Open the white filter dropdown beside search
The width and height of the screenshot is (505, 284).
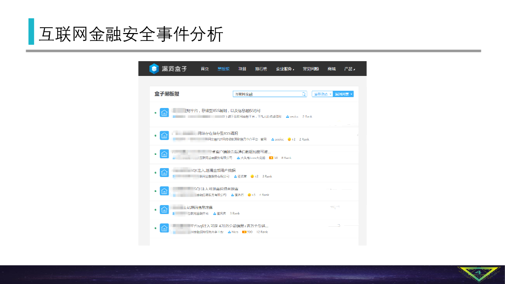323,94
